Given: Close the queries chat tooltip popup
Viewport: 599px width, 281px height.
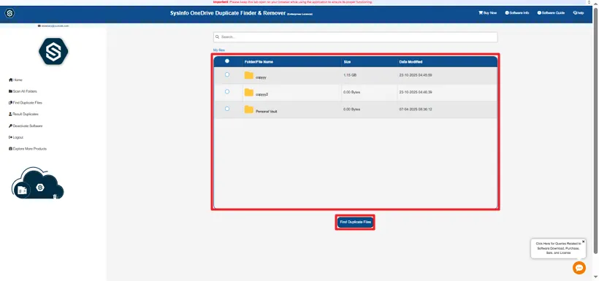Looking at the screenshot, I should pos(583,242).
